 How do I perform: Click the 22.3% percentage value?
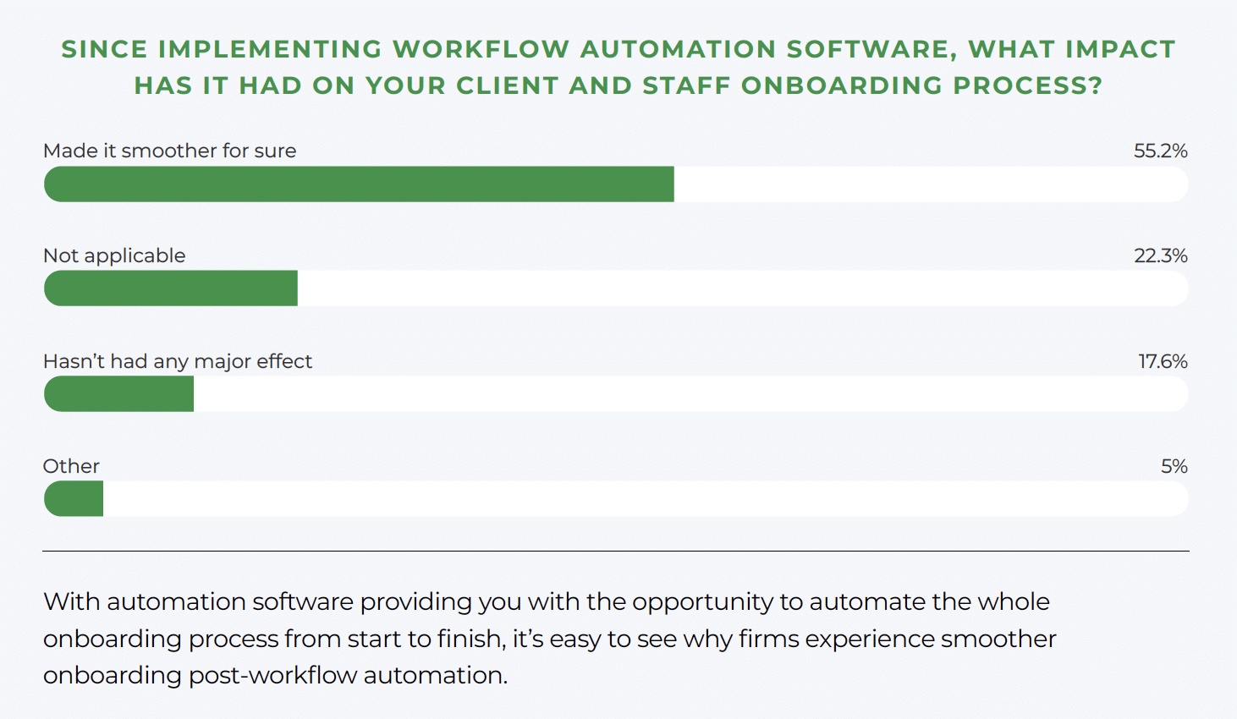pos(1160,256)
